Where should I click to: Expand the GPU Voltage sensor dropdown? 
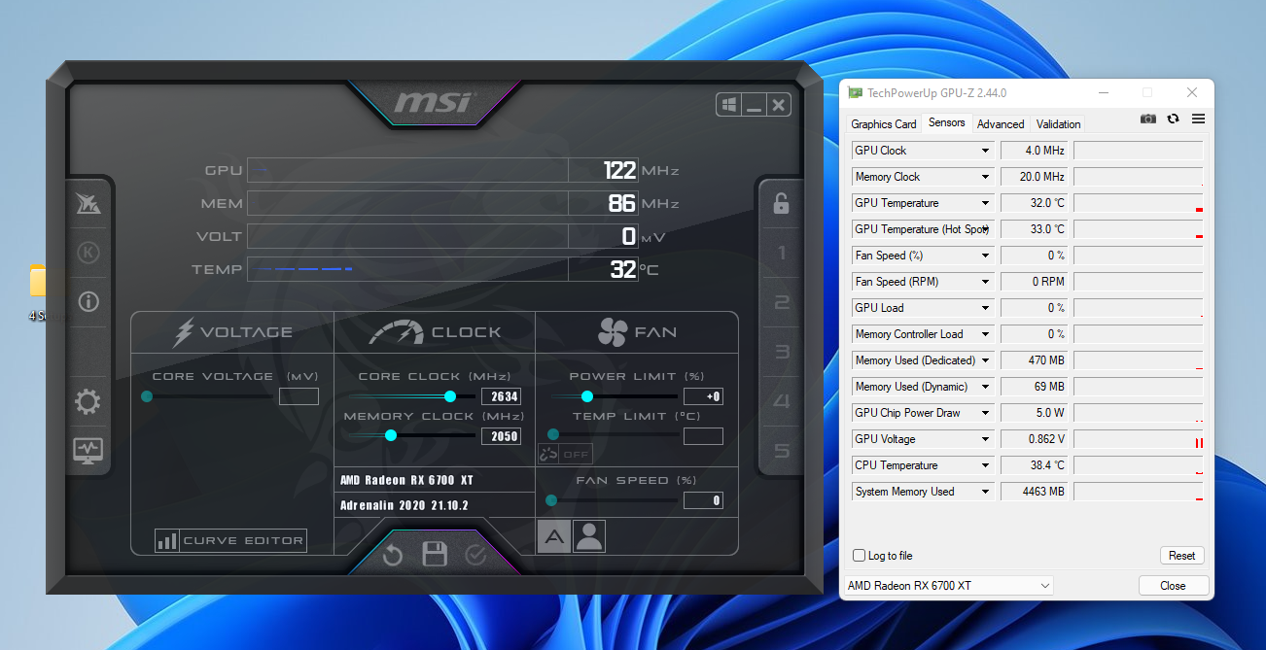pos(985,439)
